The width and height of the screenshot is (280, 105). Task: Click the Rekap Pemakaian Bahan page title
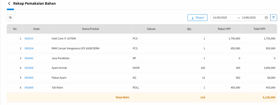point(34,3)
